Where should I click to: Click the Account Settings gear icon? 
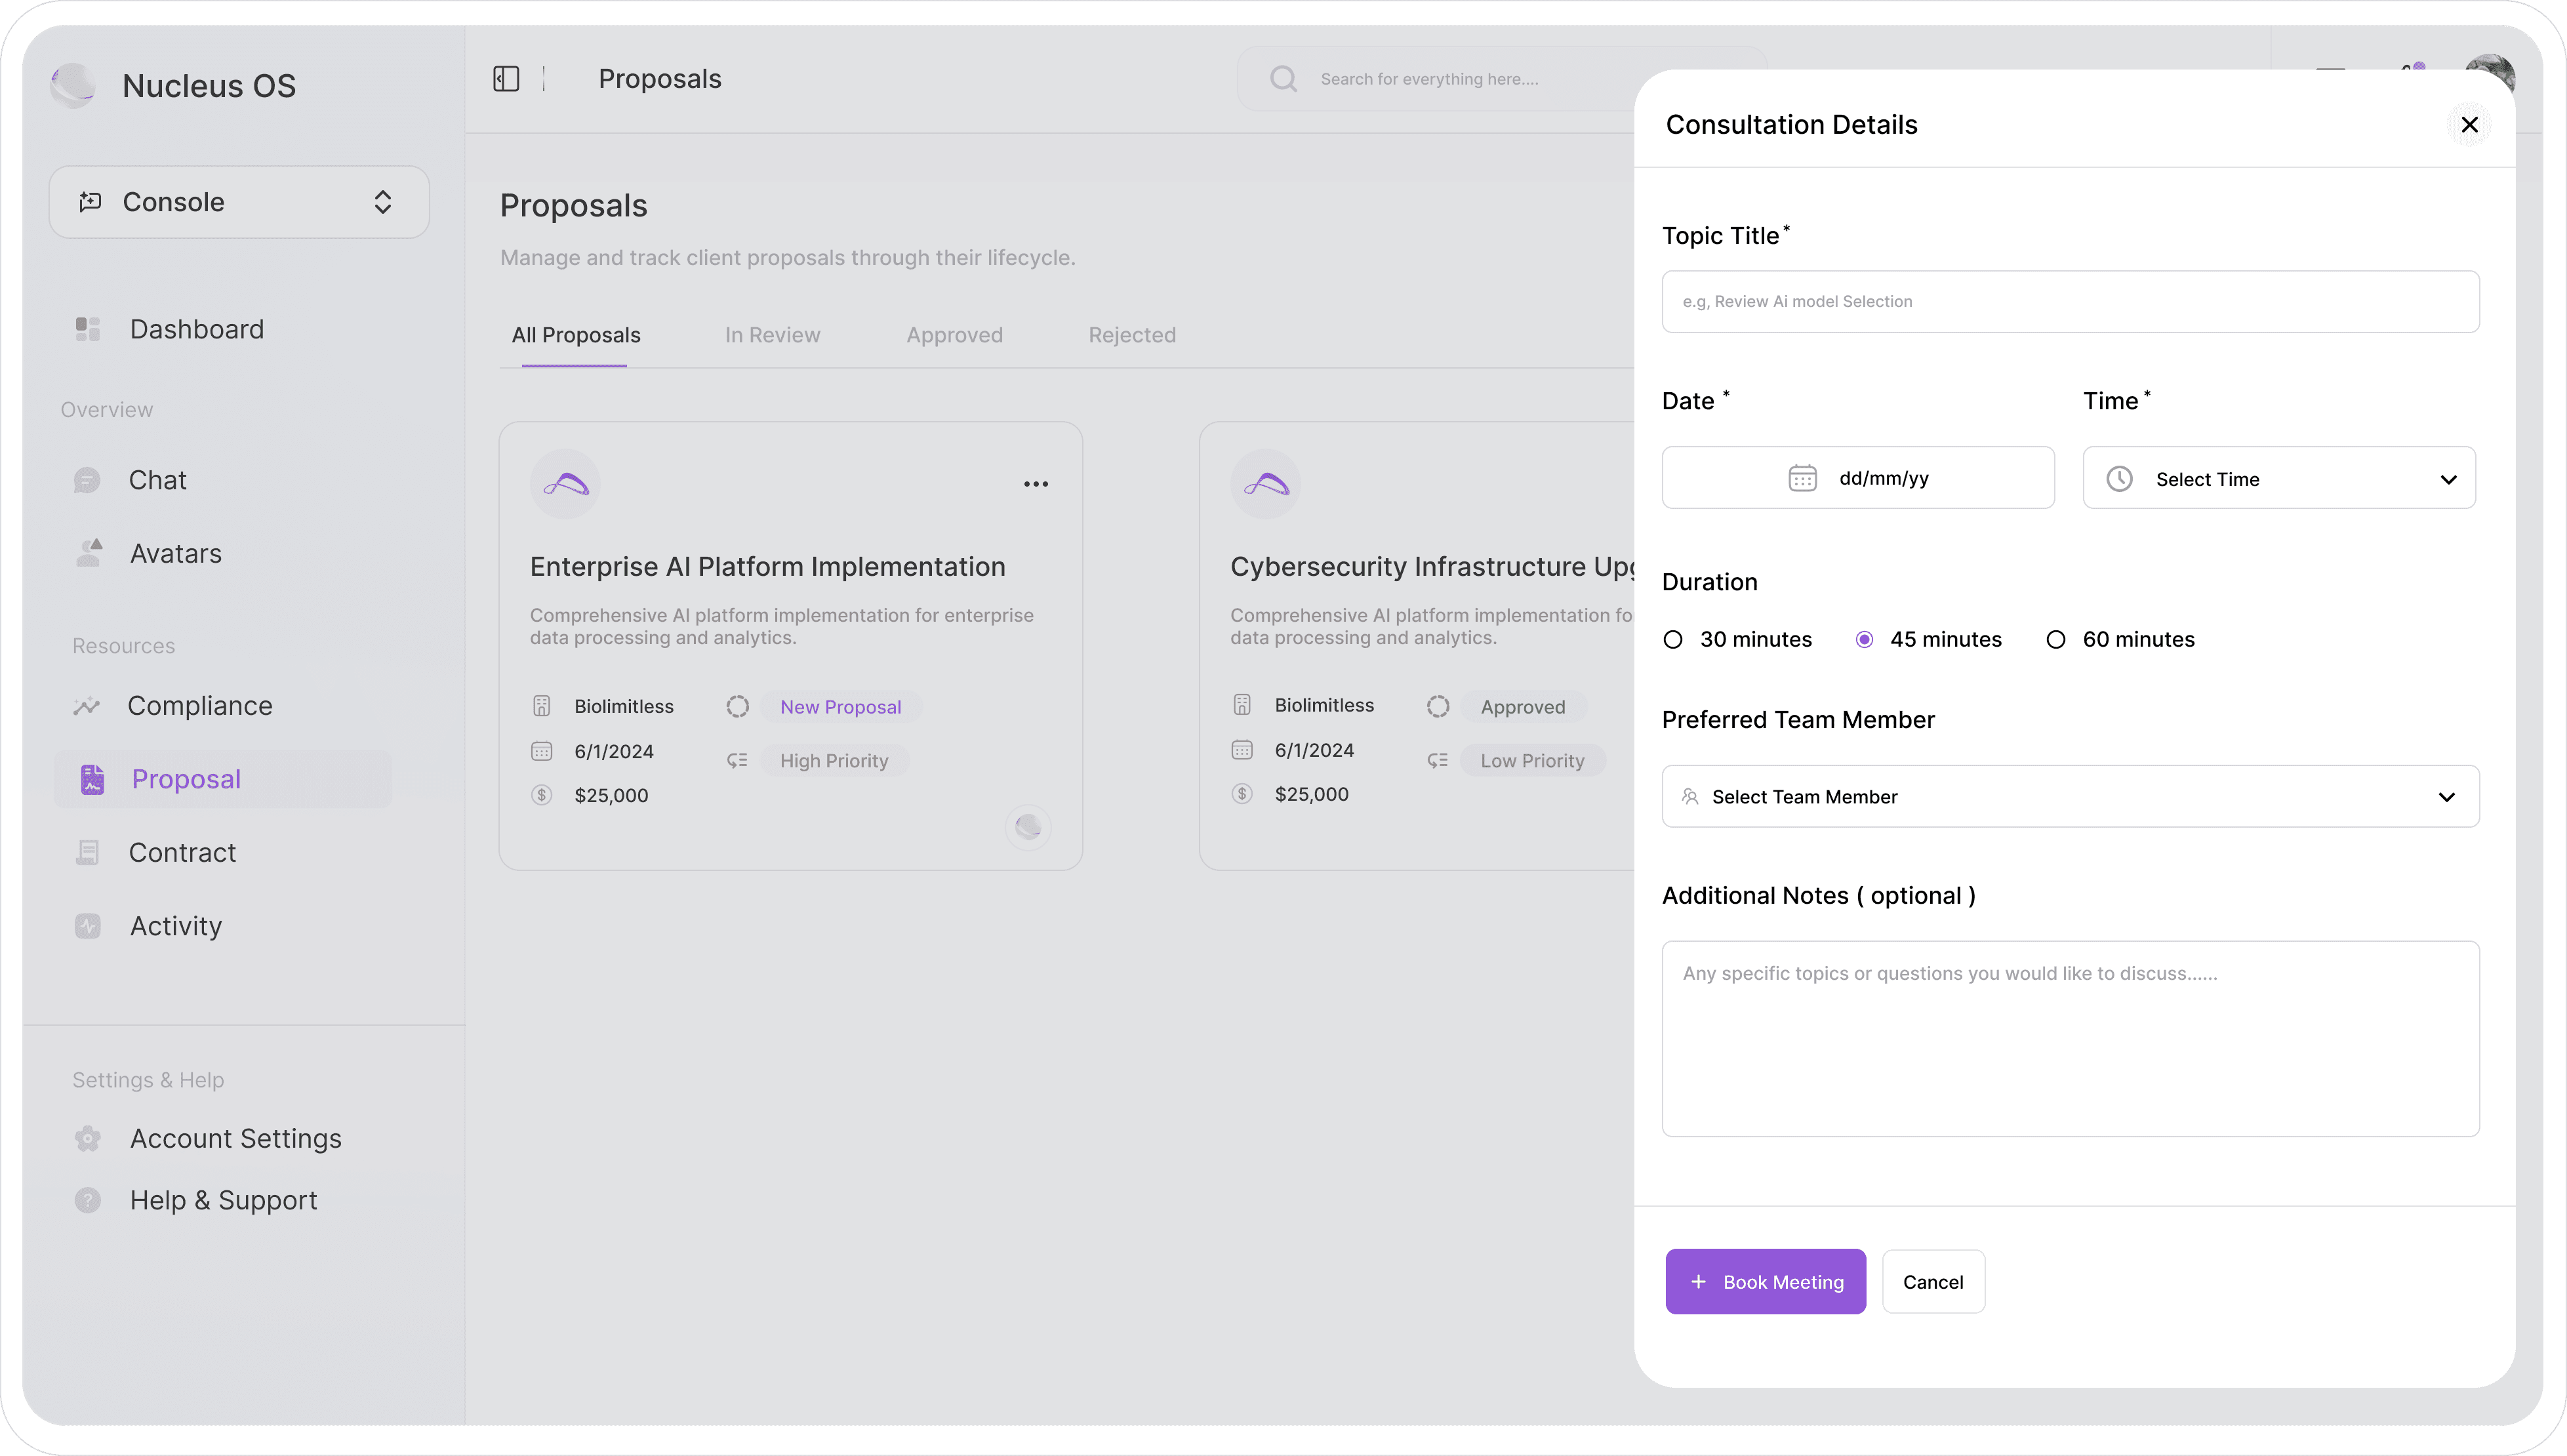click(88, 1138)
